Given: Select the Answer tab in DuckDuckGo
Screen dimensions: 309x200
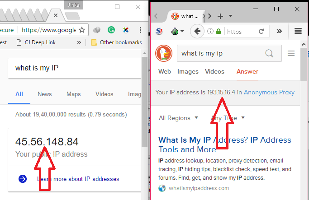Looking at the screenshot, I should (x=247, y=72).
